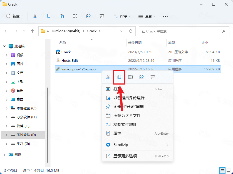This screenshot has width=233, height=174.
Task: Open the 排序 (Sort) dropdown
Action: pyautogui.click(x=122, y=16)
